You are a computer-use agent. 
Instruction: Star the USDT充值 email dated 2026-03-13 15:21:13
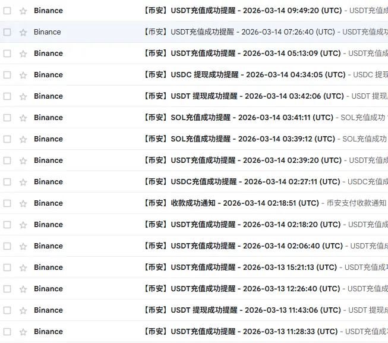click(x=23, y=268)
